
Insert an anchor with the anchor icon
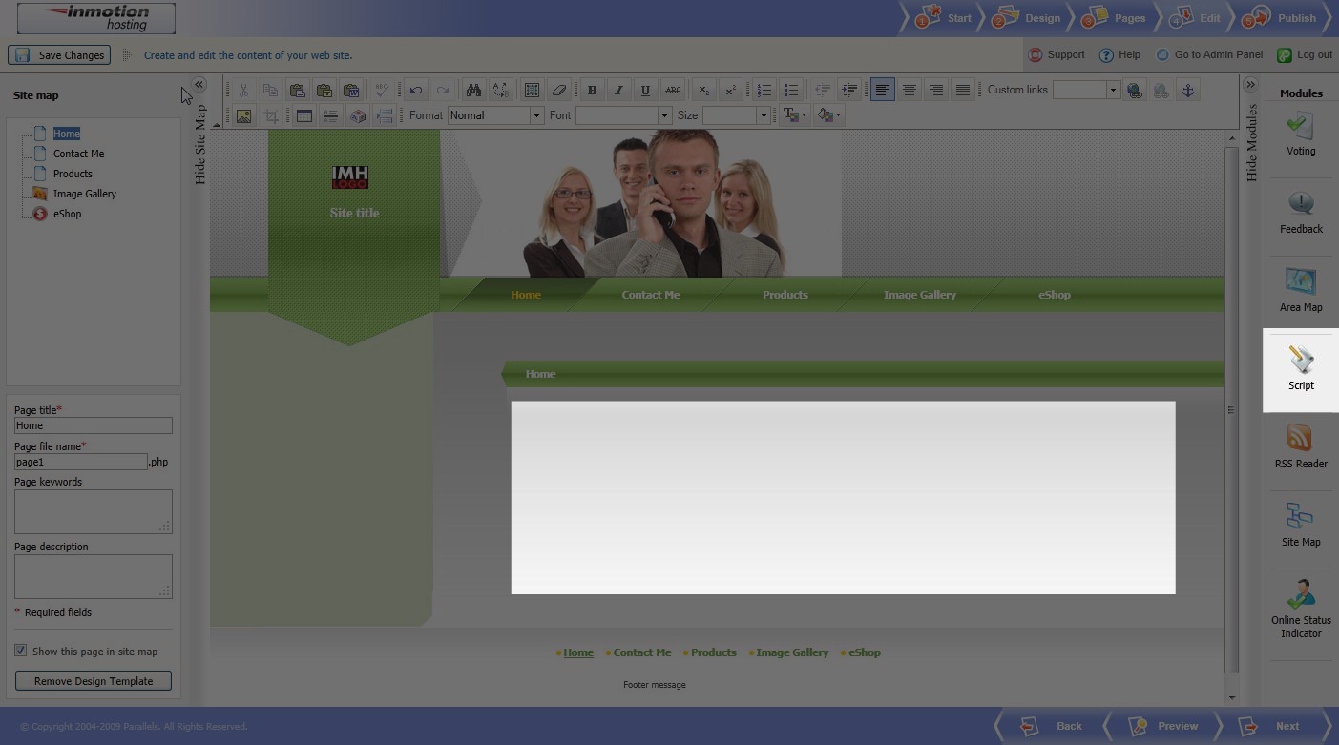point(1187,90)
